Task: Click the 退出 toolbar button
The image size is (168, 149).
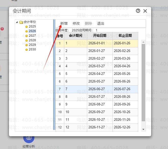Action: coord(101,23)
